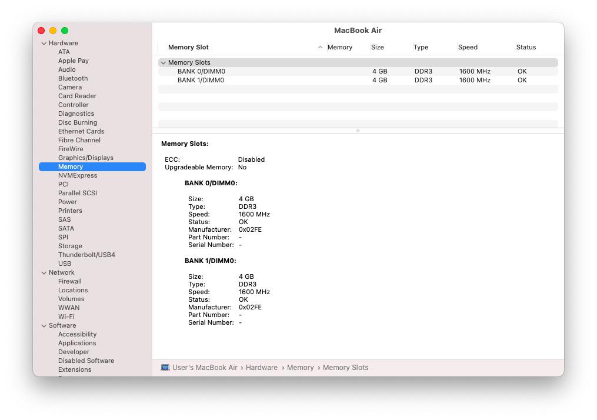
Task: Collapse the Hardware section in sidebar
Action: (x=44, y=44)
